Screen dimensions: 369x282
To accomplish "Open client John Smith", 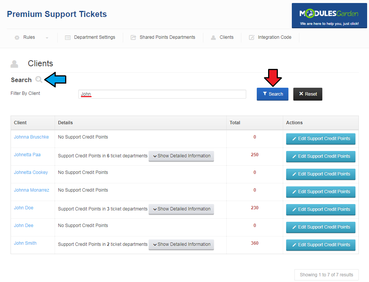I will 25,243.
